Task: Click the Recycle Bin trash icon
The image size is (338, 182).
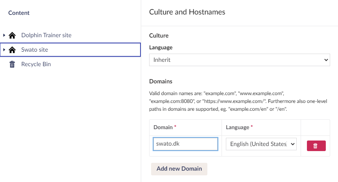Action: 12,64
